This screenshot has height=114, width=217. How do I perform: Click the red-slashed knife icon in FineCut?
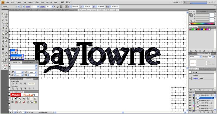tap(24, 102)
